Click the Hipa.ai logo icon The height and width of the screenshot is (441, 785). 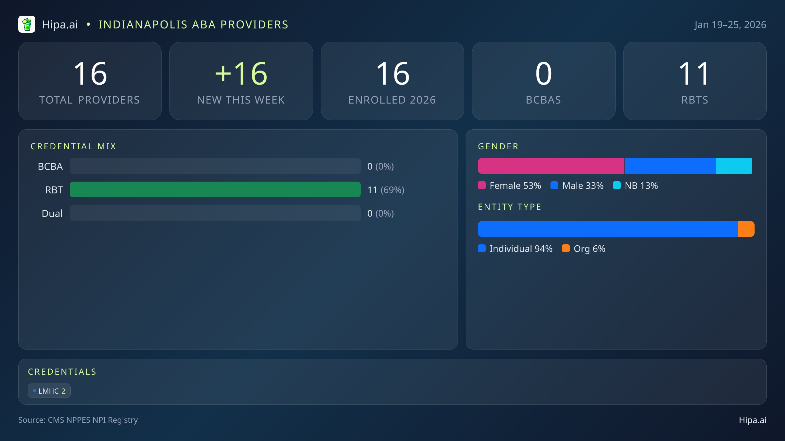click(27, 24)
